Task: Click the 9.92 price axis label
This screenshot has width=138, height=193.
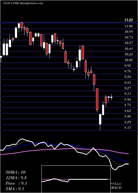Action: pyautogui.click(x=128, y=66)
